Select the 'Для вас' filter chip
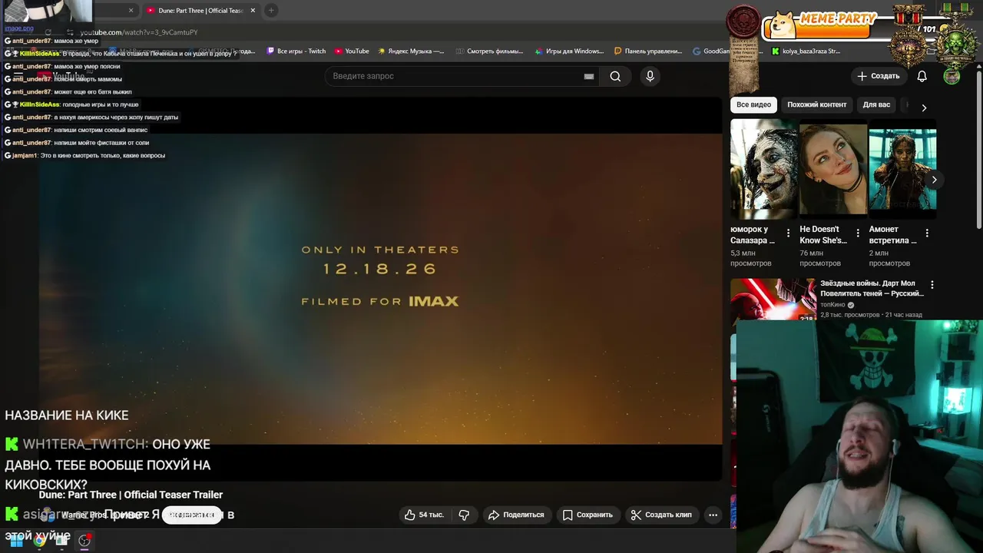This screenshot has width=983, height=553. [876, 104]
